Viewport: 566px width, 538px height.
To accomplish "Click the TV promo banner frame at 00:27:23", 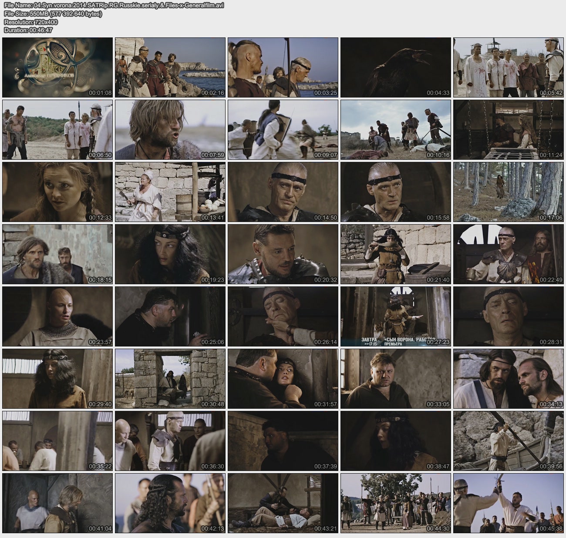I will (x=395, y=316).
